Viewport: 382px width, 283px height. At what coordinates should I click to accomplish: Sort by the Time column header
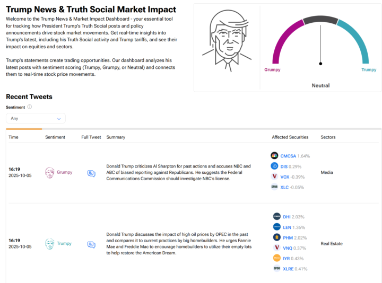coord(13,137)
